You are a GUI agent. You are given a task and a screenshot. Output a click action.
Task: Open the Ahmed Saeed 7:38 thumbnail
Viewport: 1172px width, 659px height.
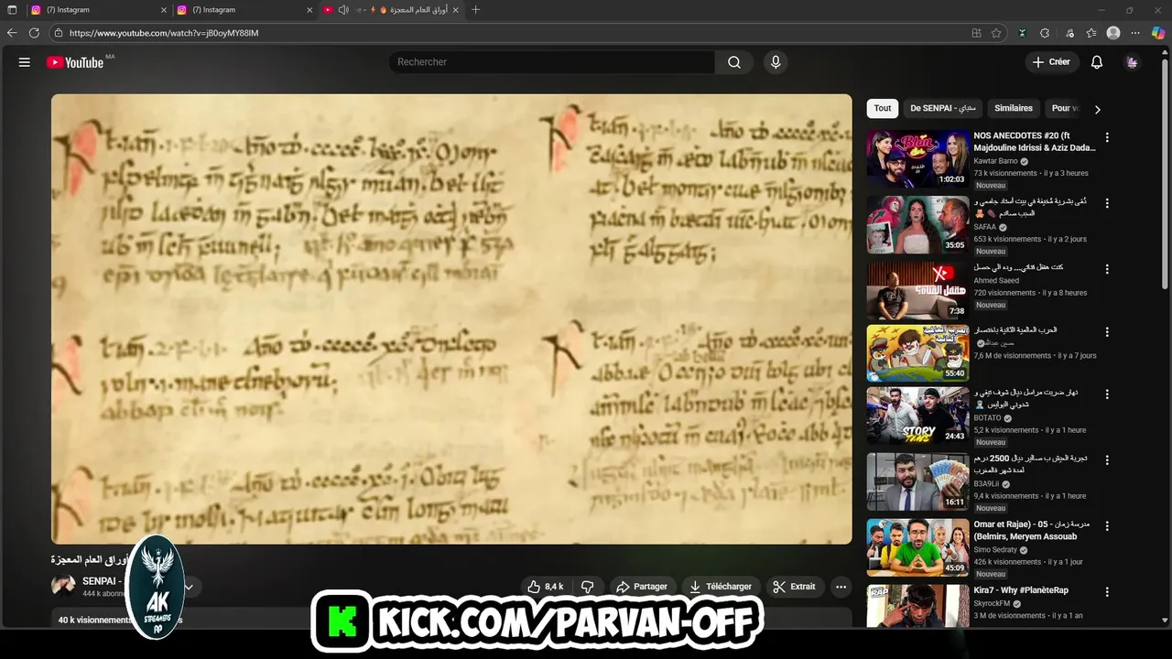pos(917,290)
